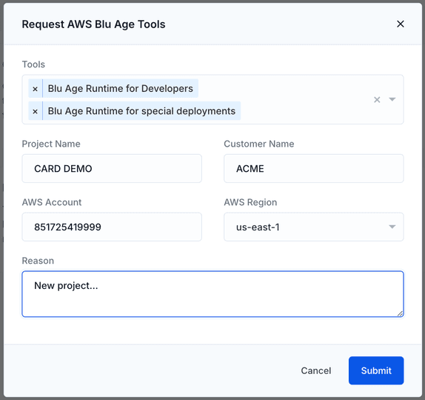Submit the tools request
This screenshot has height=400, width=425.
(x=376, y=370)
